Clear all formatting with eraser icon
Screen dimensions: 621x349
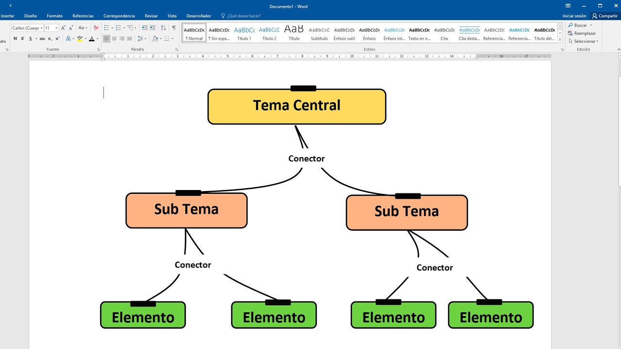(96, 28)
